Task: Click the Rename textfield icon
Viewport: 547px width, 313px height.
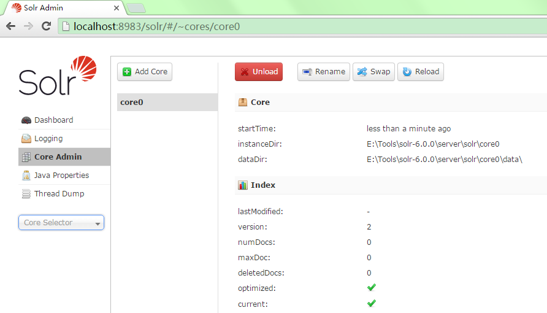Action: [x=307, y=72]
